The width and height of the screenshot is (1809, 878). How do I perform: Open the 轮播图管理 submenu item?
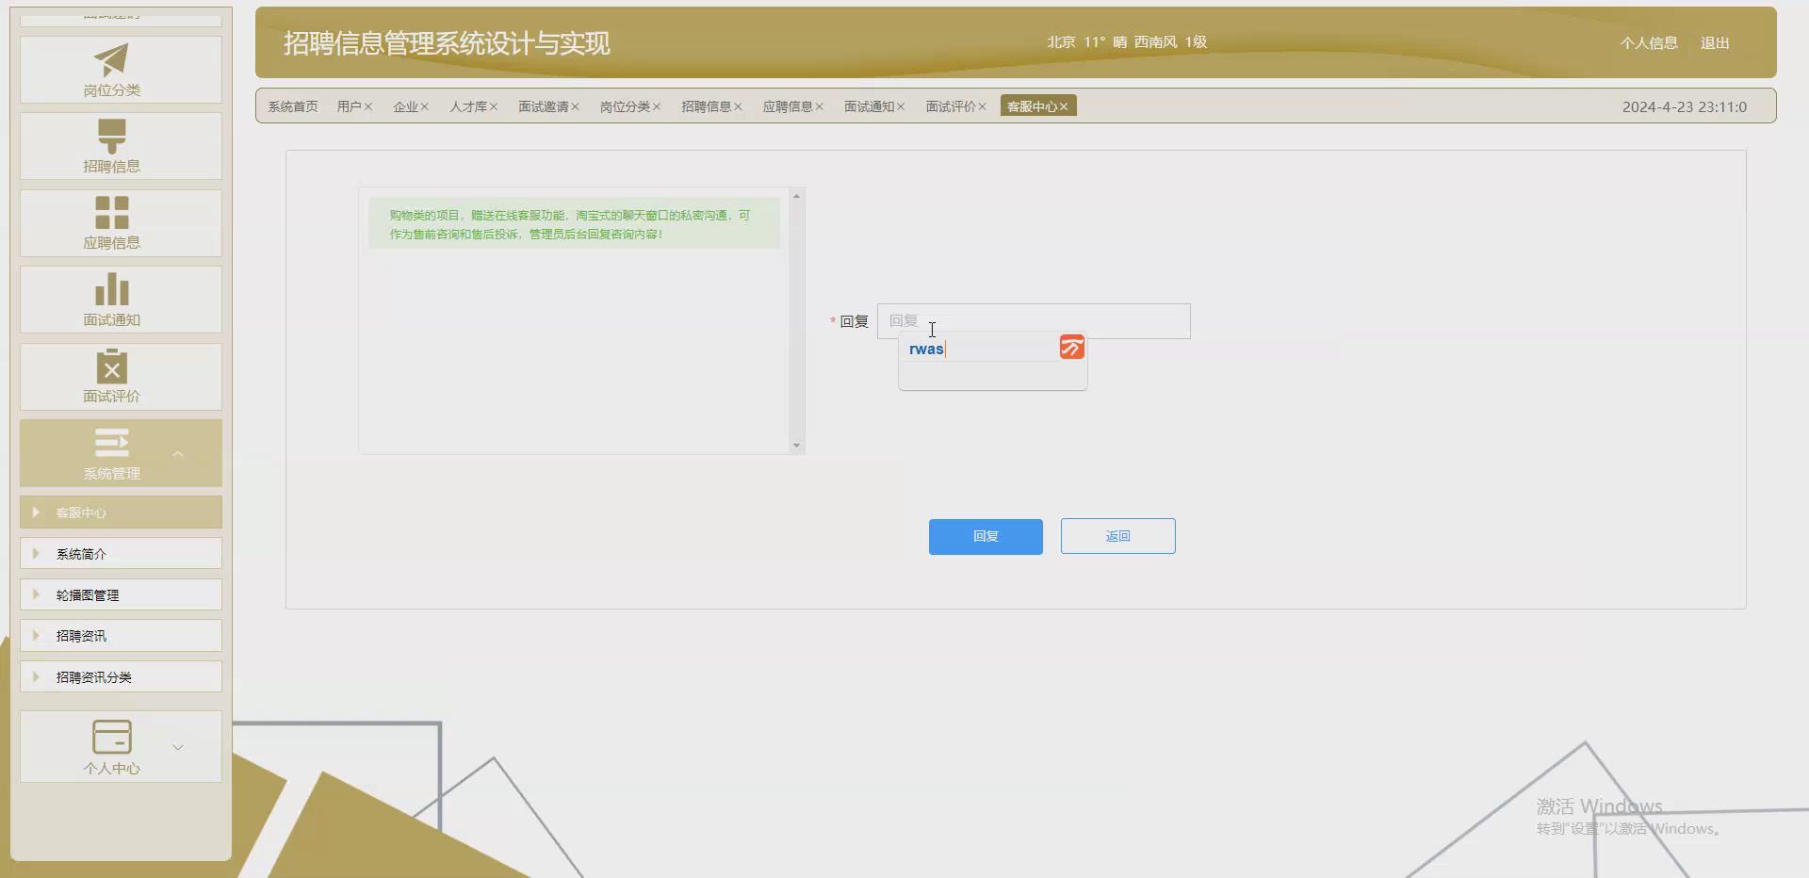coord(121,594)
